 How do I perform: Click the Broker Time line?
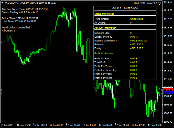coord(20,18)
